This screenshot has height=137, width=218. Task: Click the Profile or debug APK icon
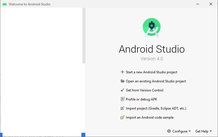pyautogui.click(x=122, y=99)
